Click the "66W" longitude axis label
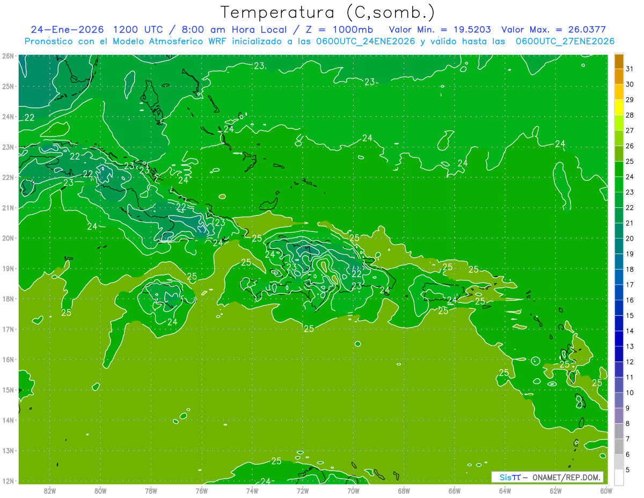 click(454, 490)
